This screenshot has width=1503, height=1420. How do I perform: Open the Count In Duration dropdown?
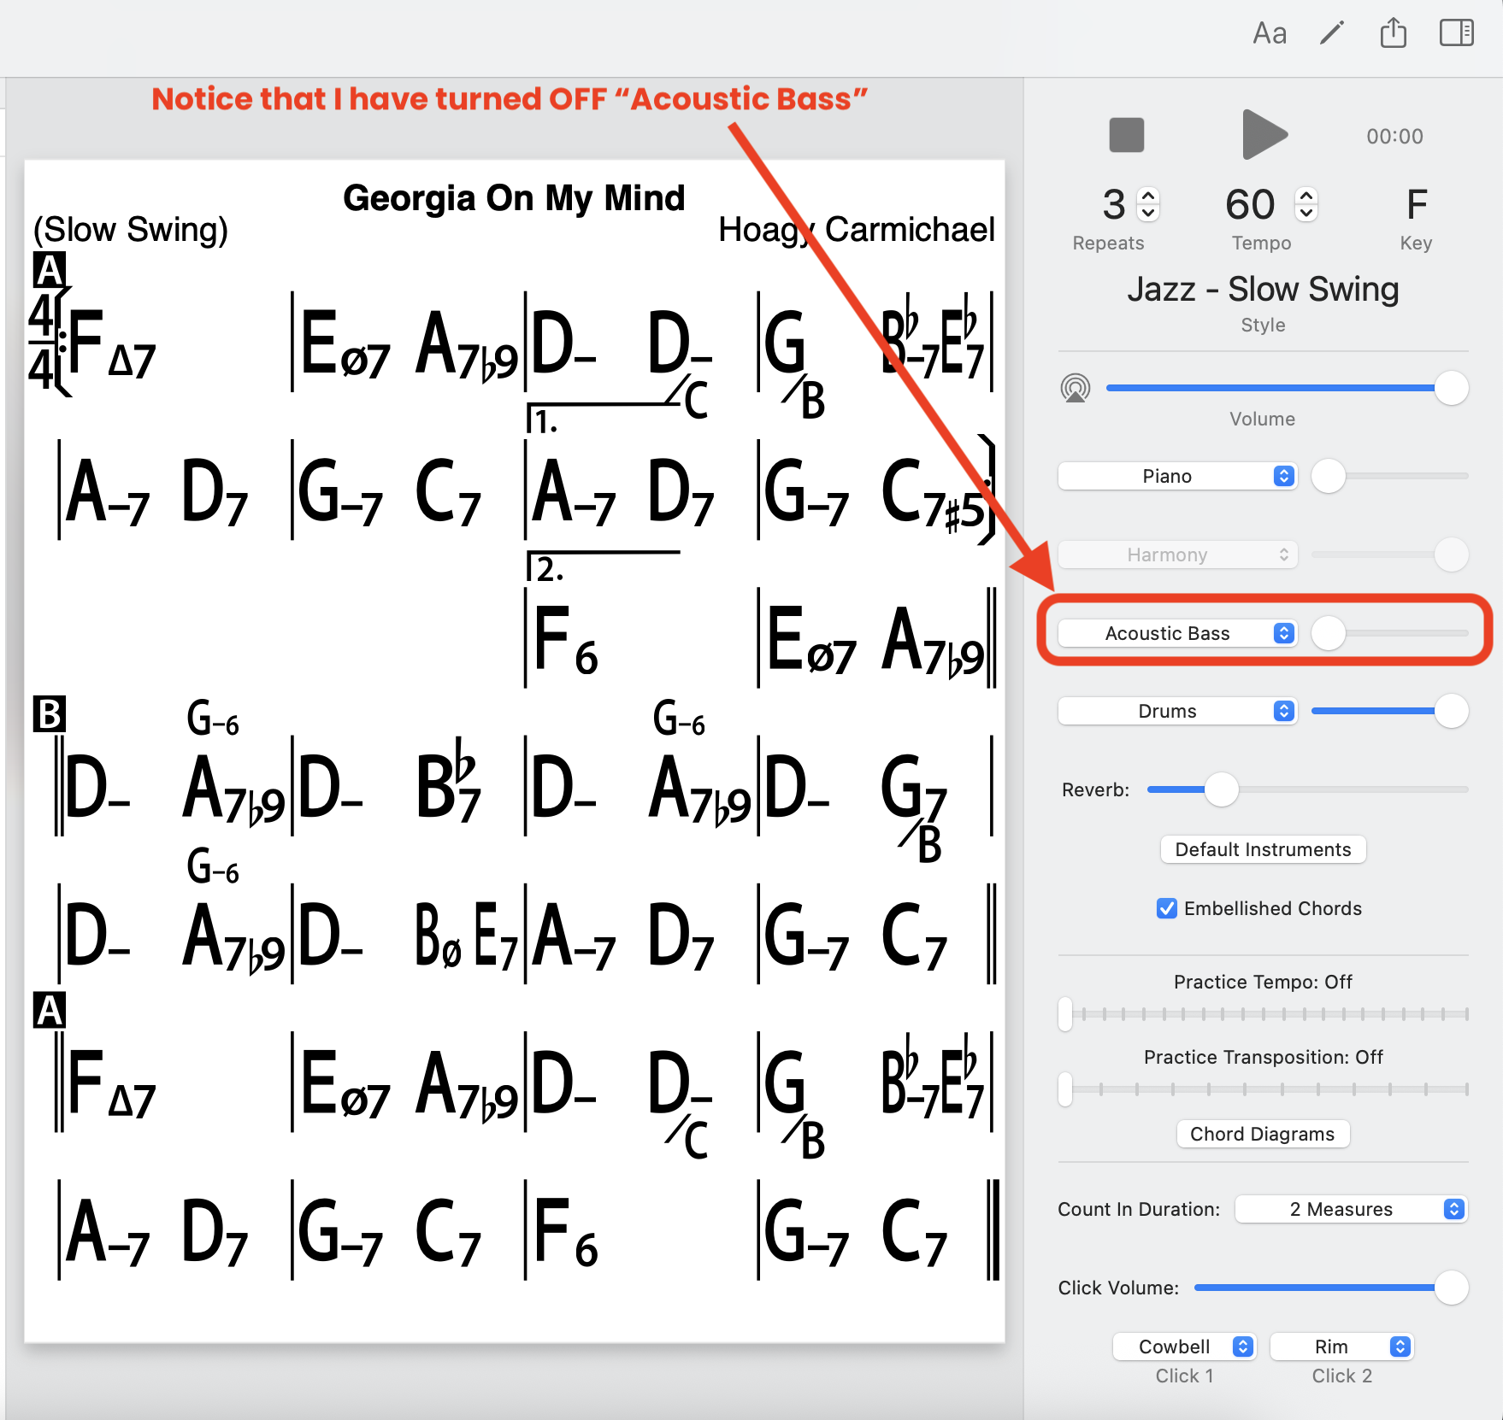(1350, 1209)
